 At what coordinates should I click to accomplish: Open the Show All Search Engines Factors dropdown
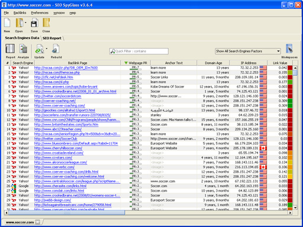click(248, 51)
